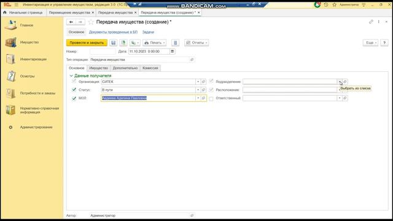Open the help question mark button
Image resolution: width=393 pixels, height=221 pixels.
pyautogui.click(x=384, y=43)
